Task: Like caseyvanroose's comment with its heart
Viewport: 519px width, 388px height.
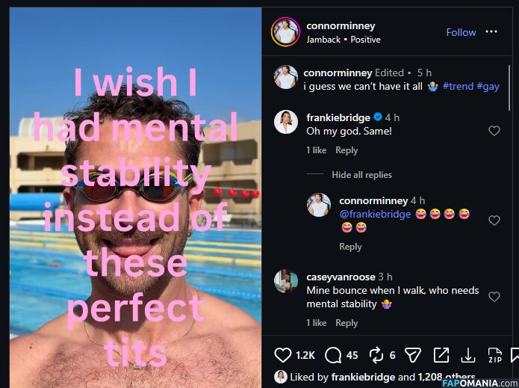Action: (494, 297)
